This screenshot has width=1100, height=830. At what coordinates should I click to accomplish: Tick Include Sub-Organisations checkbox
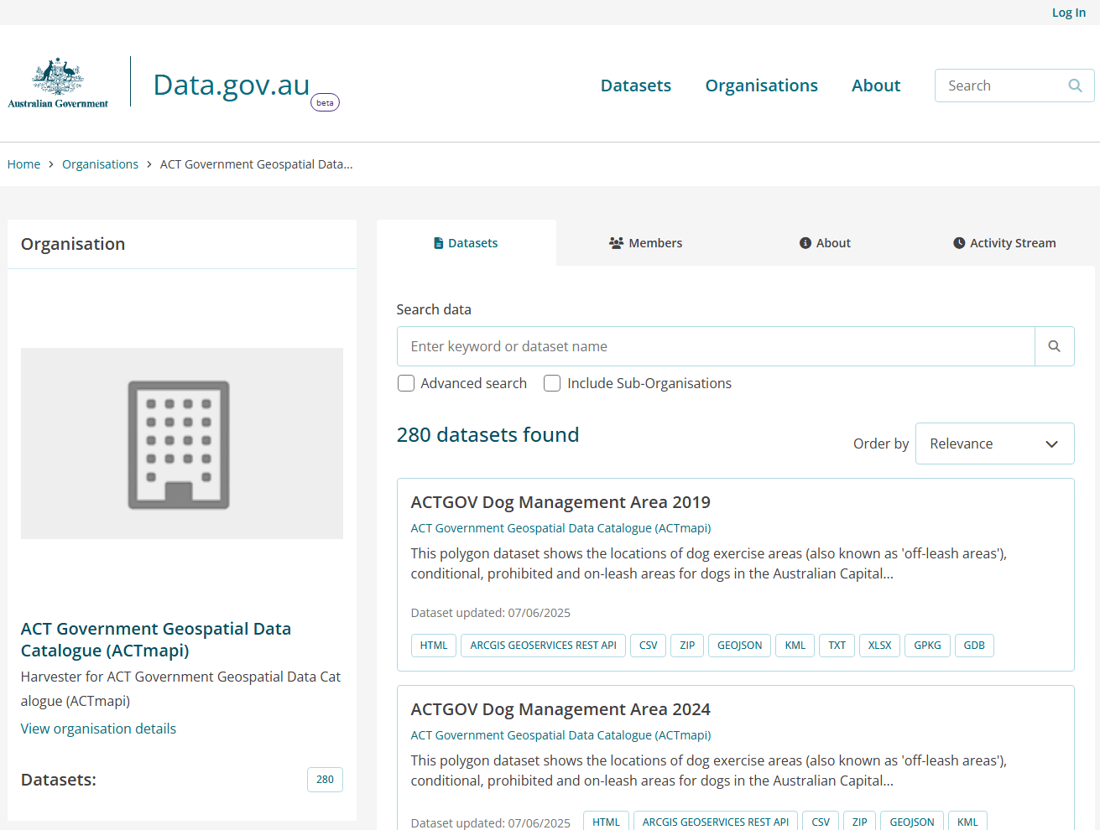[x=552, y=383]
